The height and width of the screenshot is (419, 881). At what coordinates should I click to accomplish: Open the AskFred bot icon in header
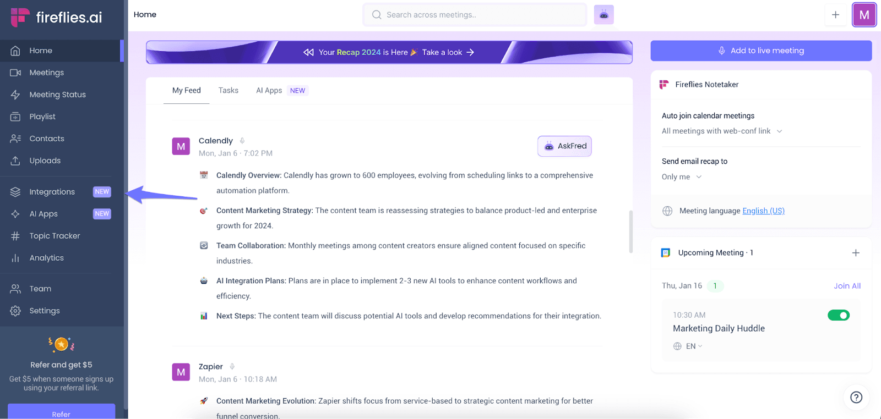pyautogui.click(x=604, y=15)
